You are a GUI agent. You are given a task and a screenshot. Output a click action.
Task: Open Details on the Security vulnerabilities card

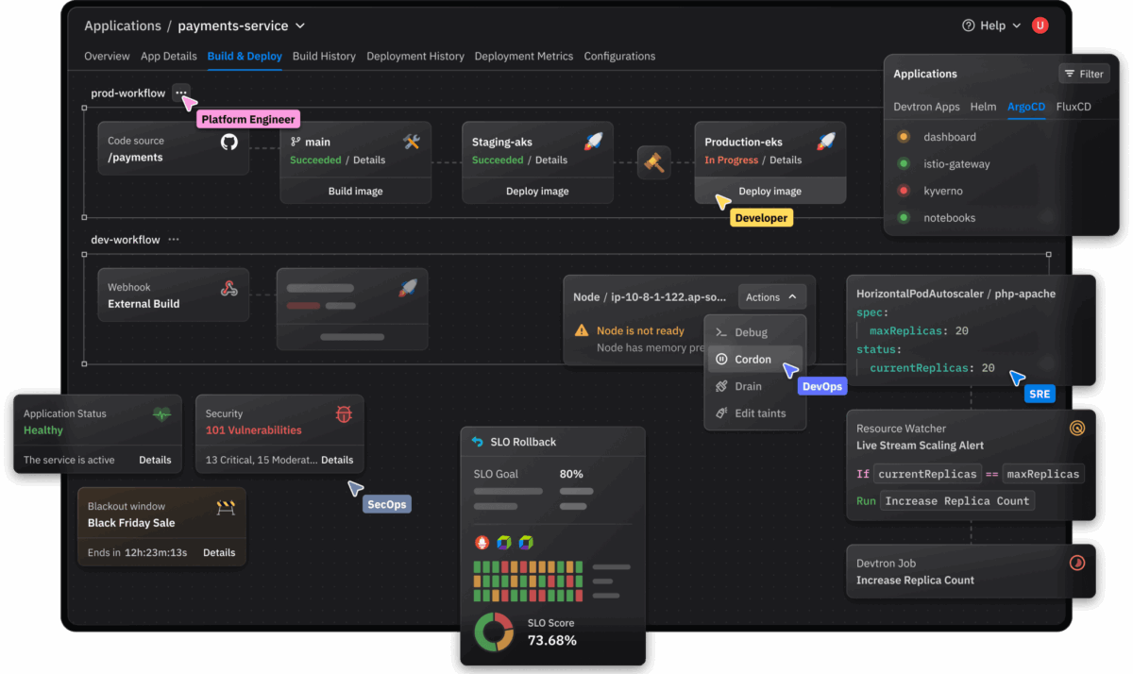click(x=337, y=460)
